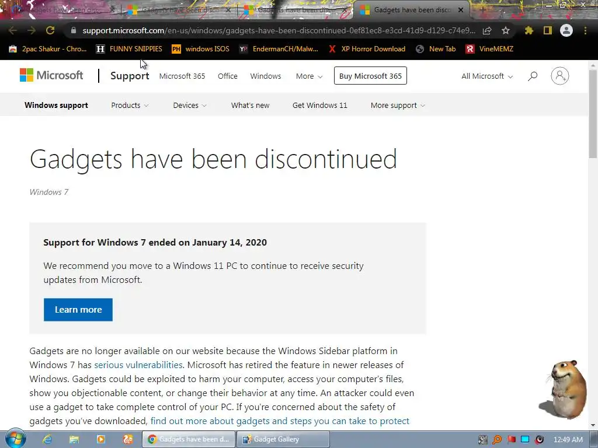Select the Chrome Gadgets taskbar button
Viewport: 598px width, 448px height.
189,439
